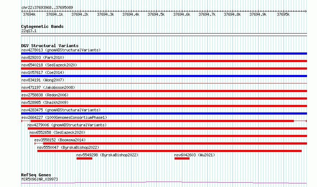The height and width of the screenshot is (187, 317).
Task: Open the nsv829203 (Park2010) variant label
Action: coord(43,57)
